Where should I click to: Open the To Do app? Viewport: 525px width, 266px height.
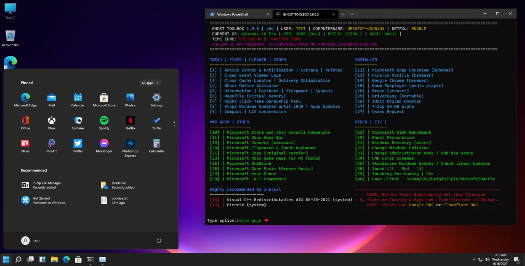click(157, 123)
